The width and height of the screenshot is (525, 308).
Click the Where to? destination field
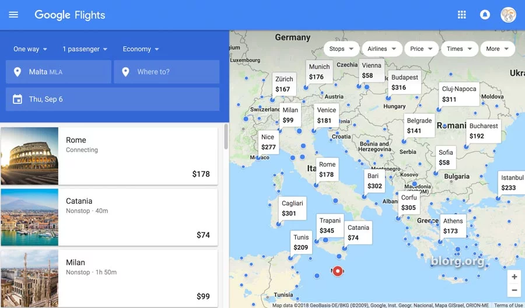click(167, 72)
